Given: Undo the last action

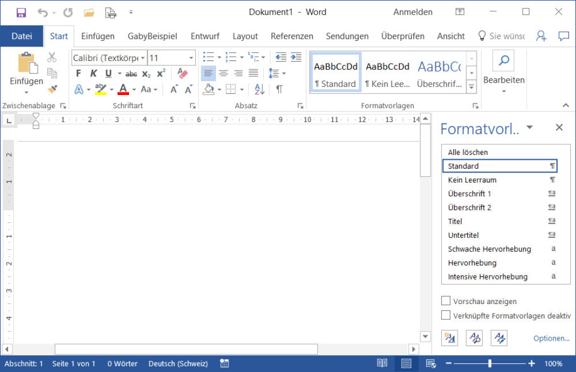Looking at the screenshot, I should click(43, 13).
